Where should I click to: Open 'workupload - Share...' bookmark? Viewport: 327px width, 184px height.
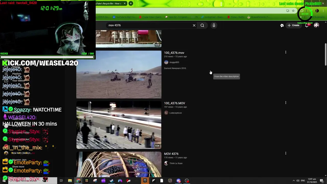pyautogui.click(x=213, y=17)
